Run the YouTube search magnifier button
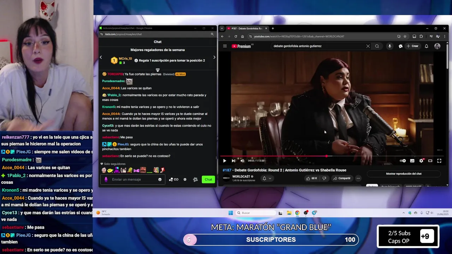The image size is (452, 254). point(377,46)
